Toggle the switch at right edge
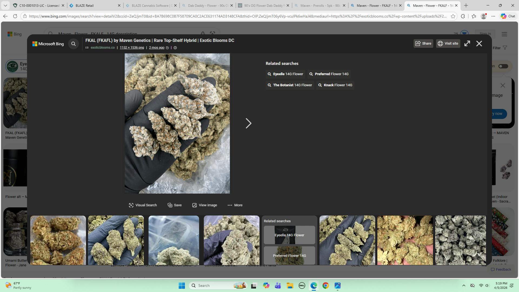The width and height of the screenshot is (519, 292). [503, 66]
